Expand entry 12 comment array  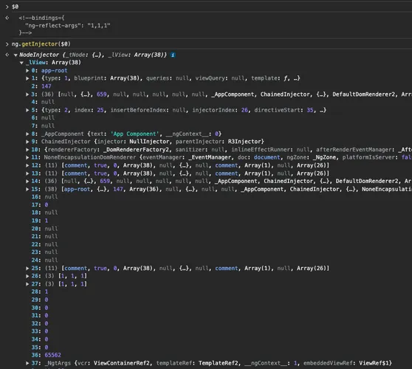pyautogui.click(x=27, y=165)
